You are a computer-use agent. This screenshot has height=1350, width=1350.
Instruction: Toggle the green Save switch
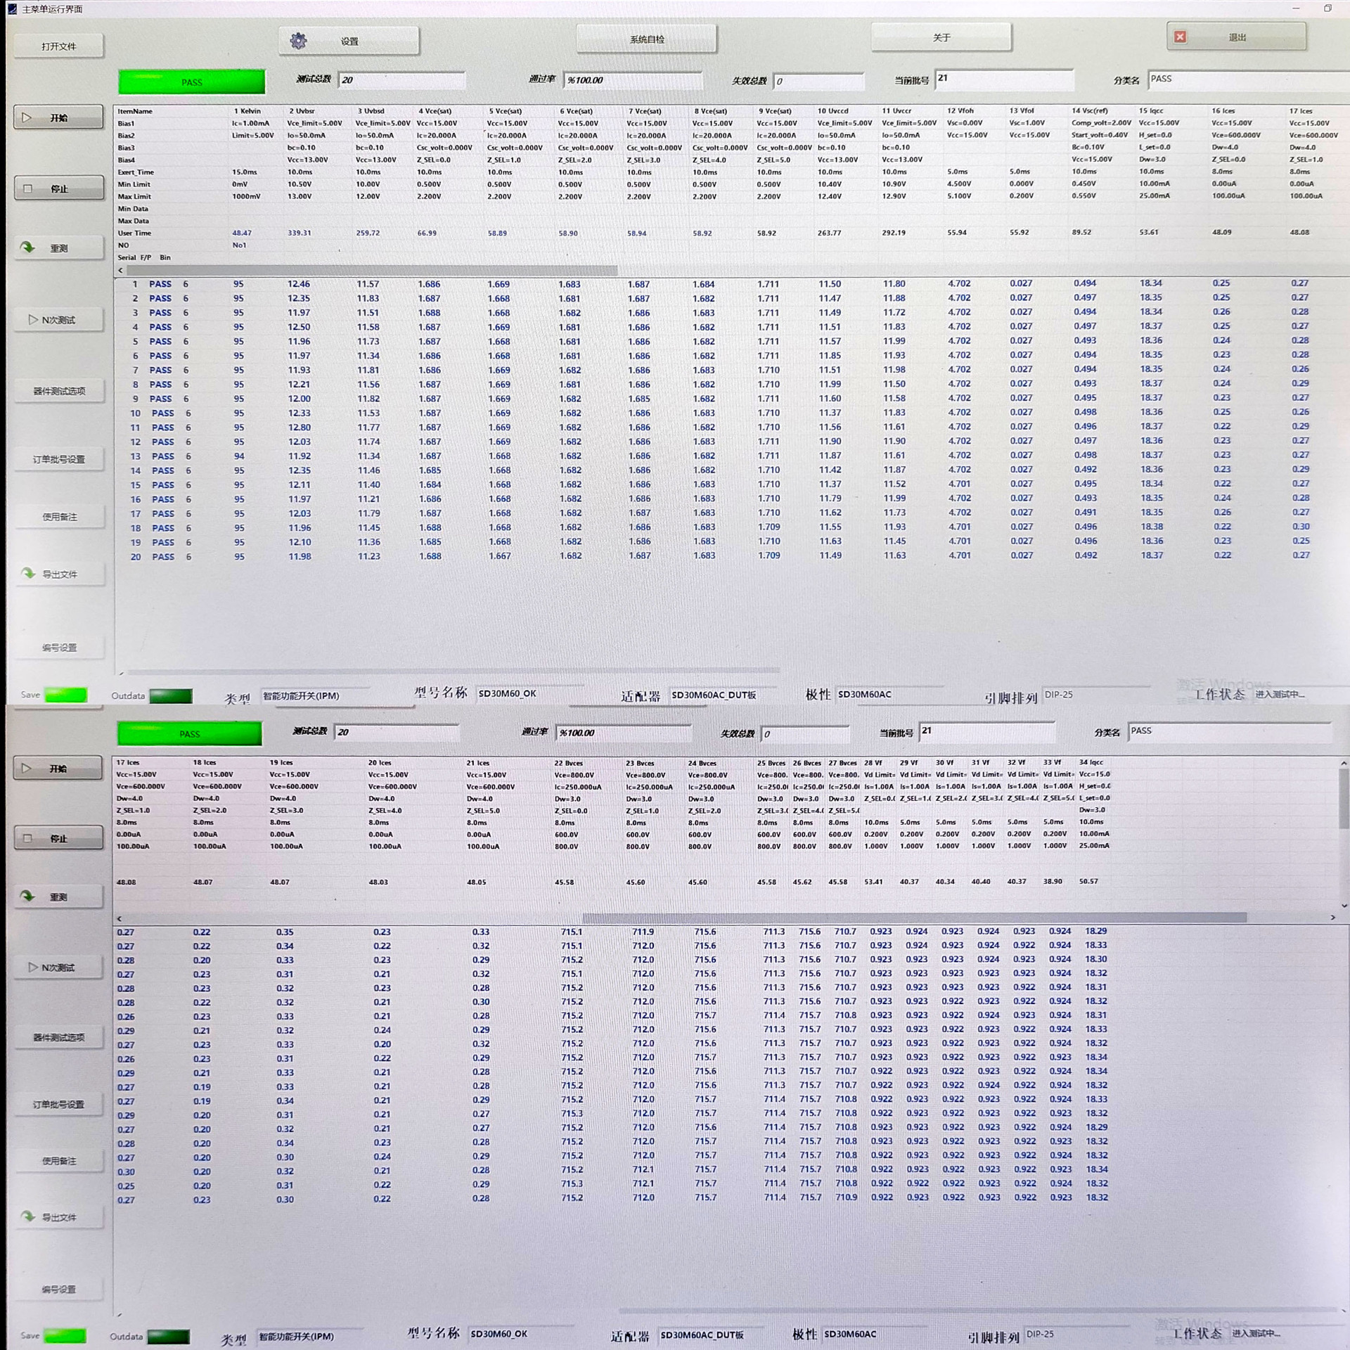pyautogui.click(x=66, y=694)
